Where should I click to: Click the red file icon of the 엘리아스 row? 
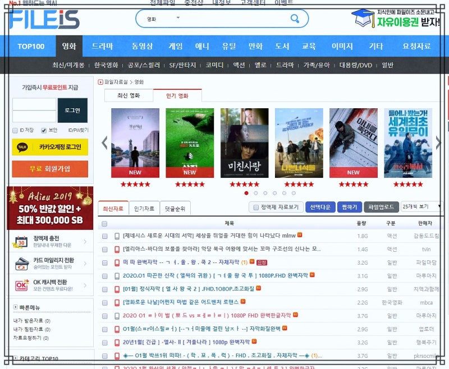[117, 249]
